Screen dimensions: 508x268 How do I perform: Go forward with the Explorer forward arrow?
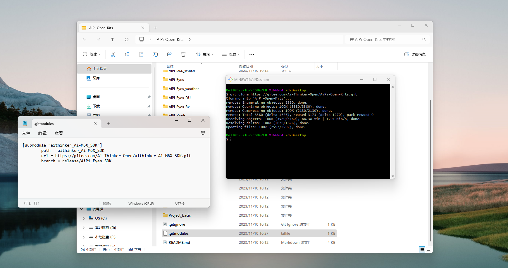(x=99, y=39)
